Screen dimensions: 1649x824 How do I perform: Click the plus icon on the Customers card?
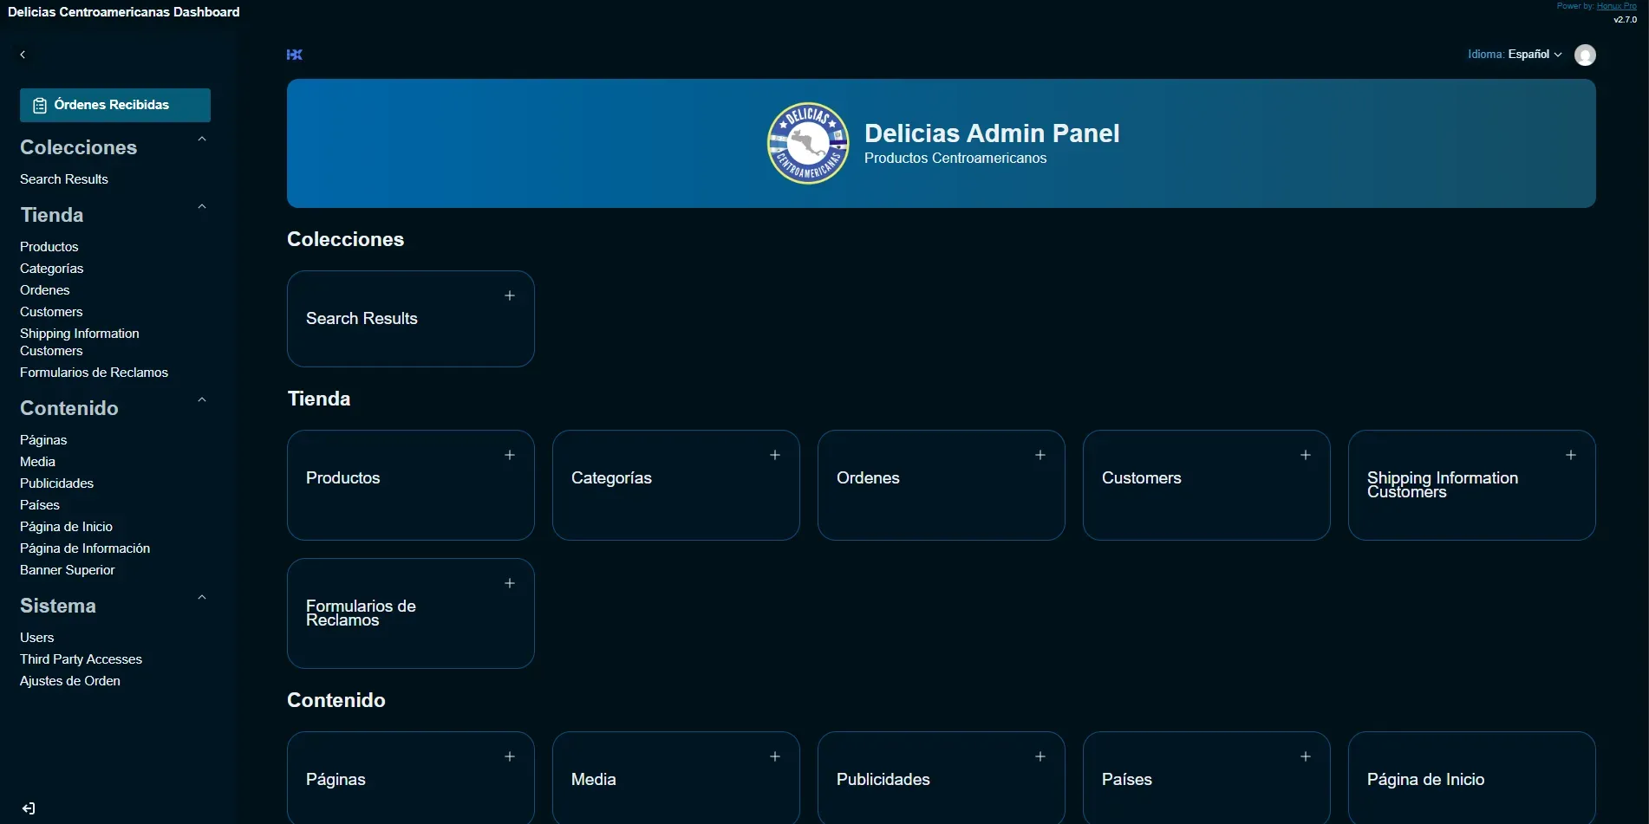[x=1306, y=455]
